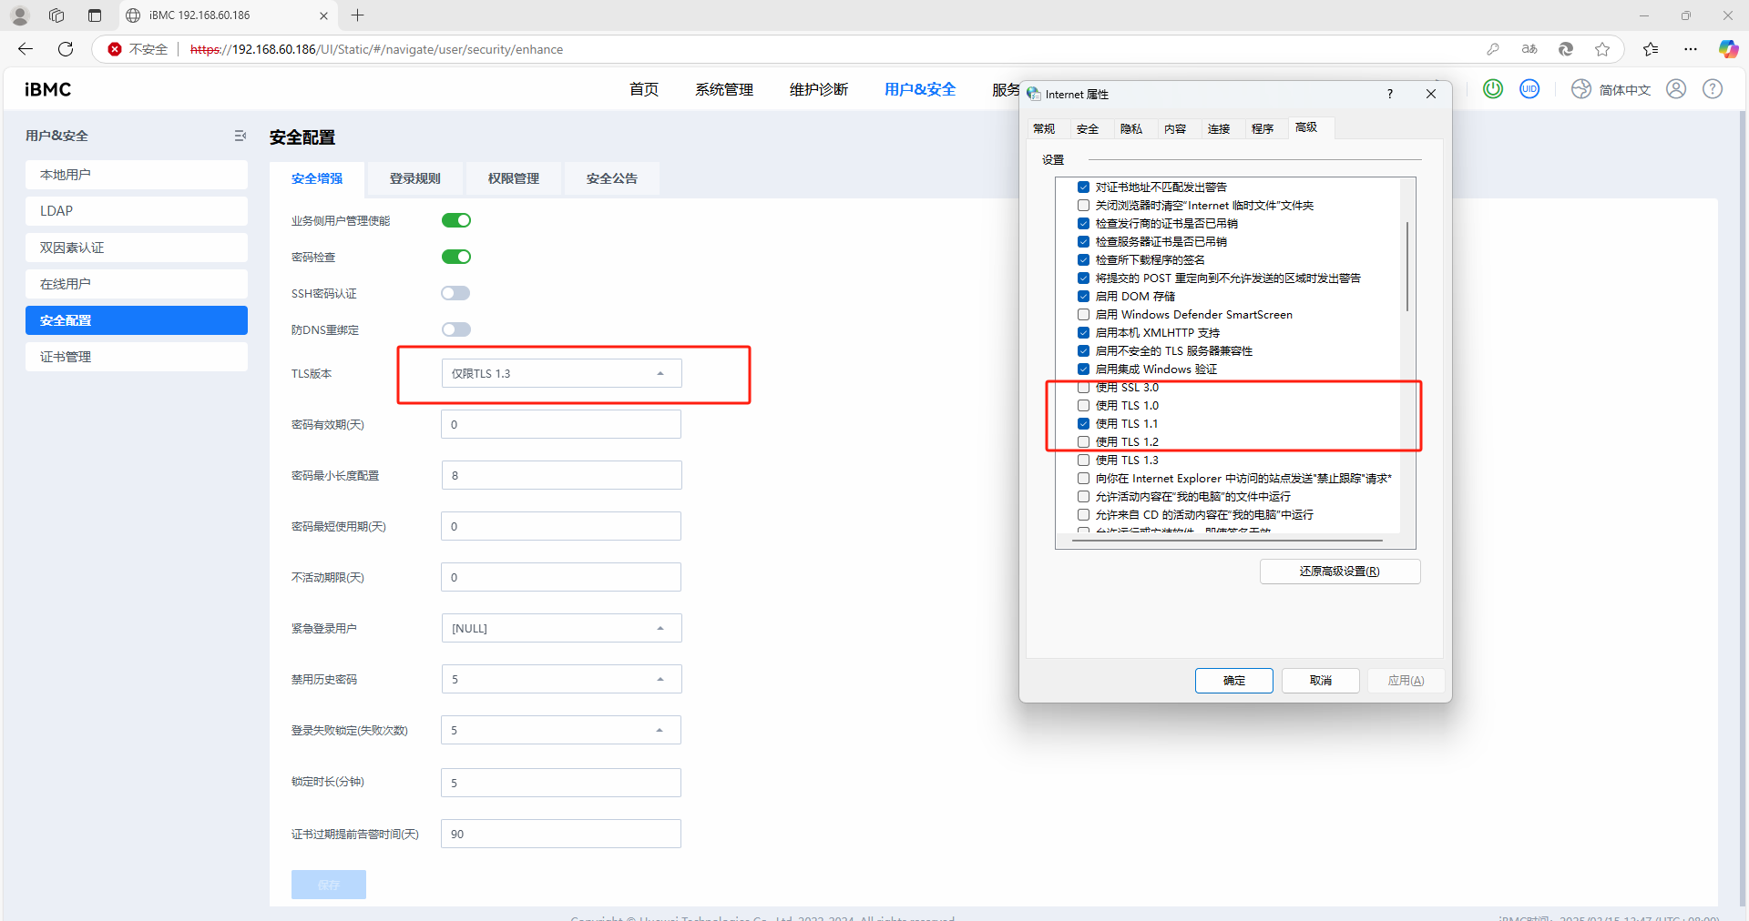Add page to favorites star icon
Screen dimensions: 1749x921
coord(1602,49)
